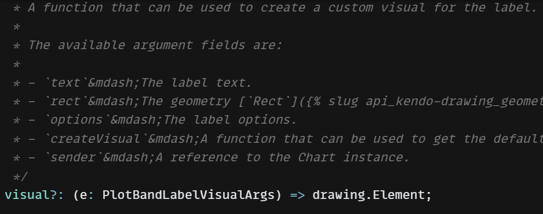
Task: Click the 'visual?' property name
Action: point(31,195)
